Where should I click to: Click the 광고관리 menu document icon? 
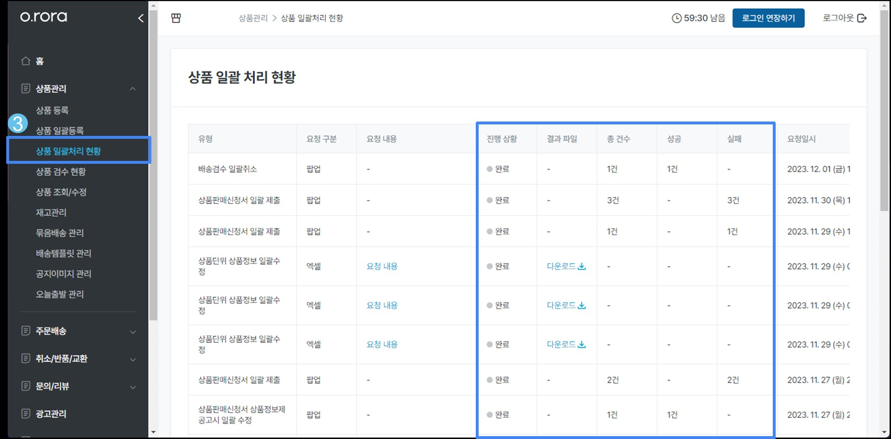pyautogui.click(x=26, y=414)
